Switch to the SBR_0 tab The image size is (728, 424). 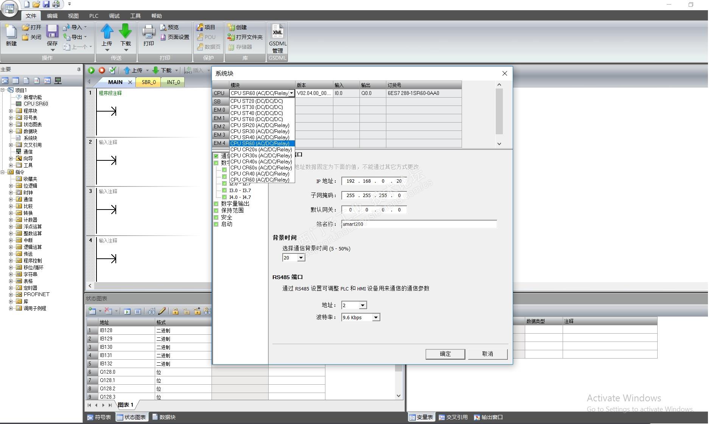149,82
